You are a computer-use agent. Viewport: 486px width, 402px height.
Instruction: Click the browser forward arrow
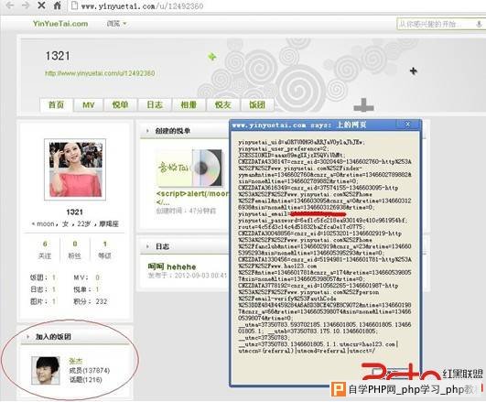coord(26,5)
